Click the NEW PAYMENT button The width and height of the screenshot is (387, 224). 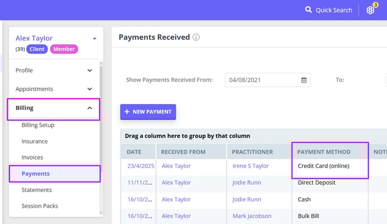(148, 112)
